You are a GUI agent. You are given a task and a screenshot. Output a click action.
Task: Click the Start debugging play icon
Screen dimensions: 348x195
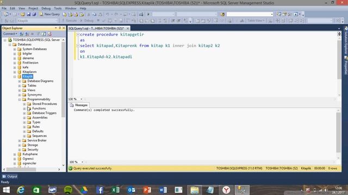click(x=148, y=15)
